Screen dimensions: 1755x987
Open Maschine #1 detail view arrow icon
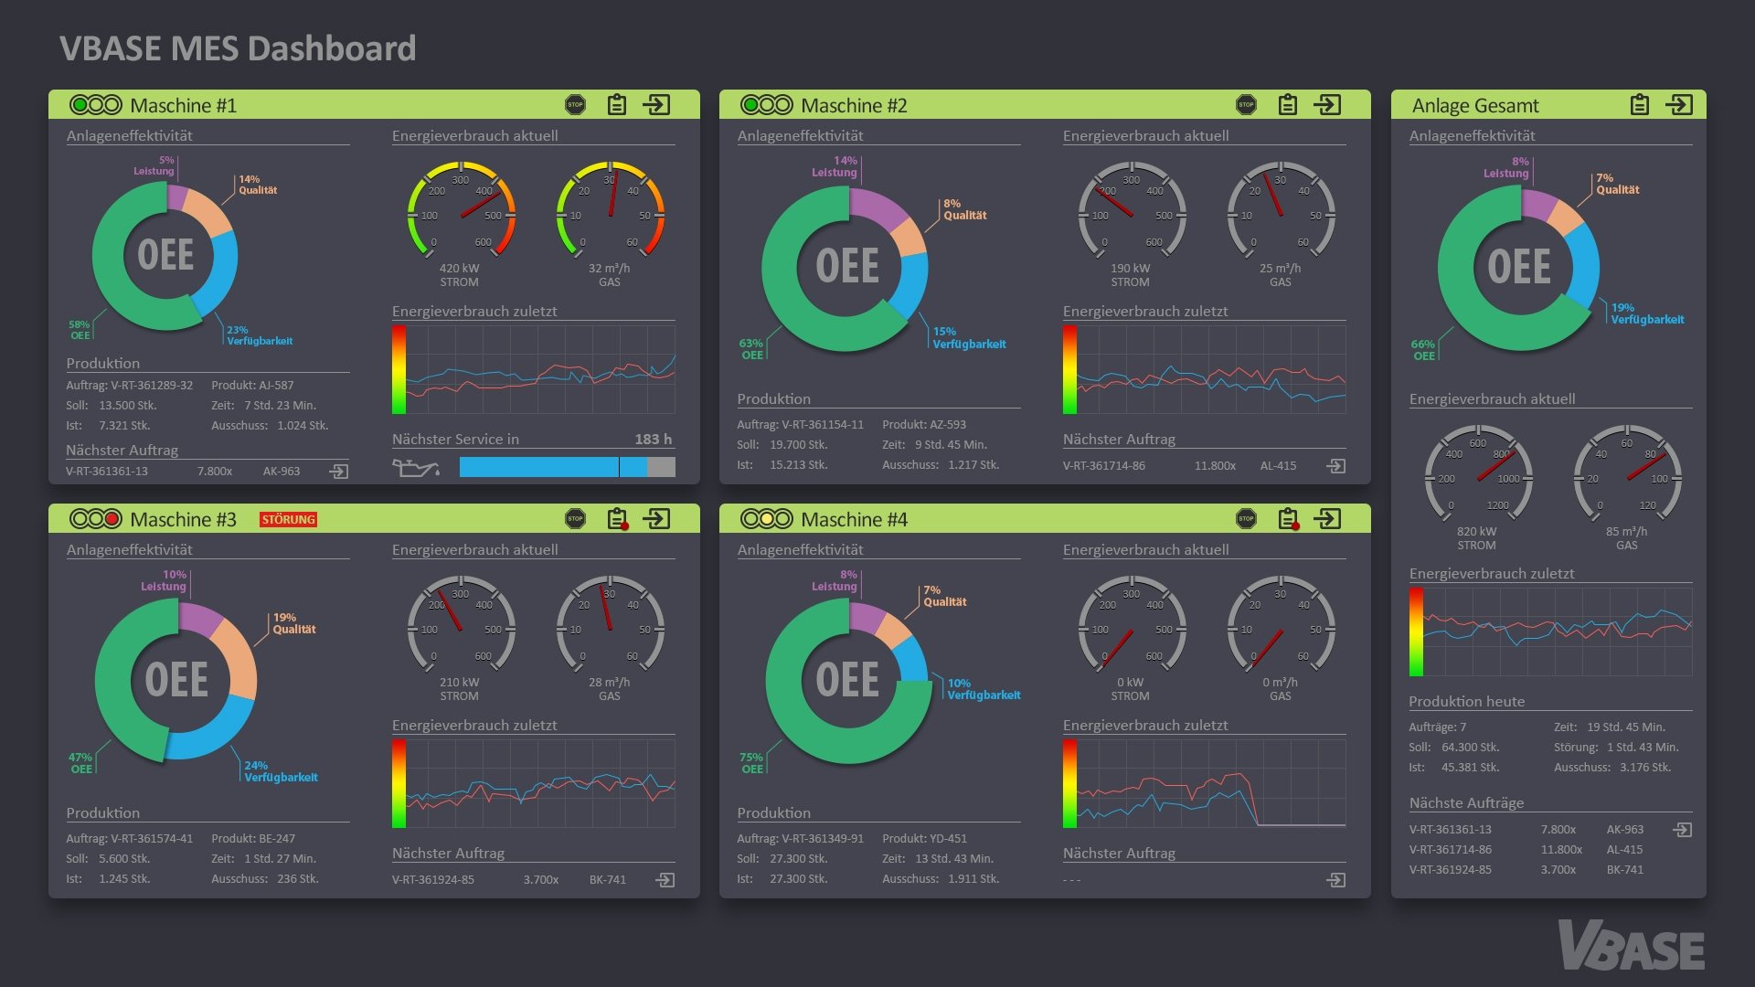coord(656,105)
